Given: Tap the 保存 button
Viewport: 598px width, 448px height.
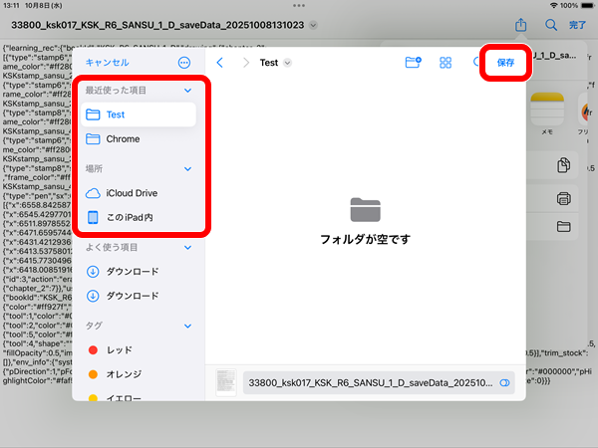Looking at the screenshot, I should [x=505, y=63].
